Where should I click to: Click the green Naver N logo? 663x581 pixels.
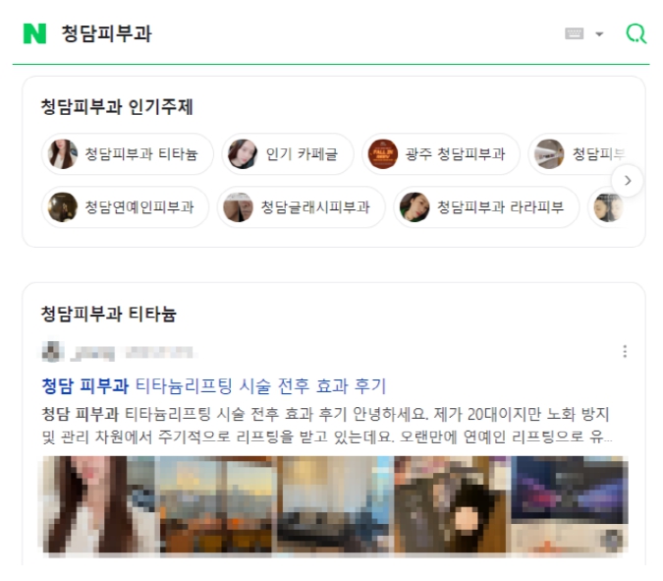tap(34, 33)
